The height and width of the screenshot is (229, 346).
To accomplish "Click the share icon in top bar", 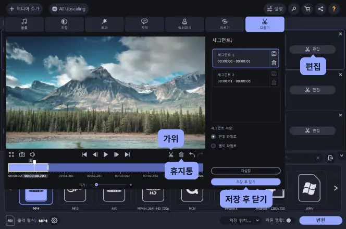I will click(320, 9).
